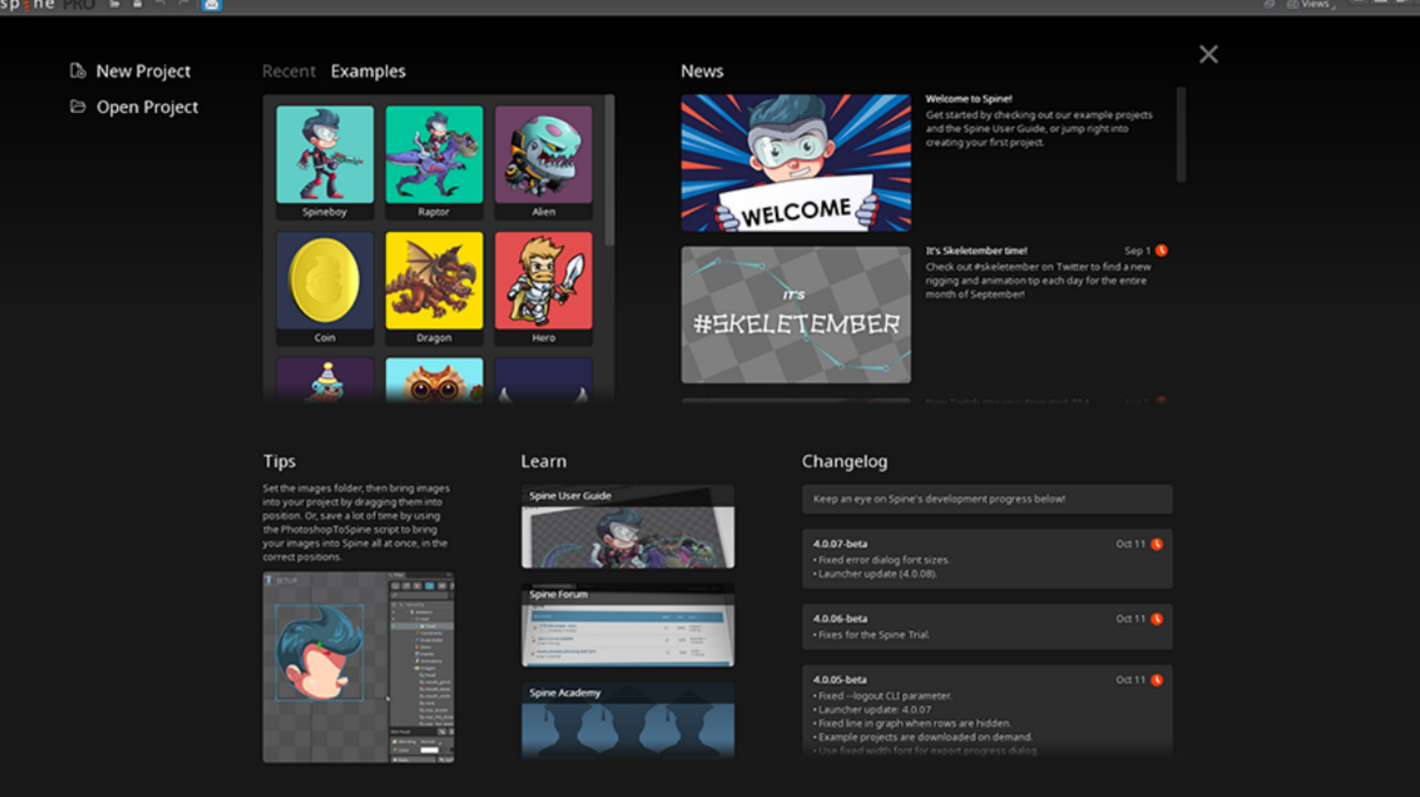Click the Learn section heading

[x=543, y=461]
